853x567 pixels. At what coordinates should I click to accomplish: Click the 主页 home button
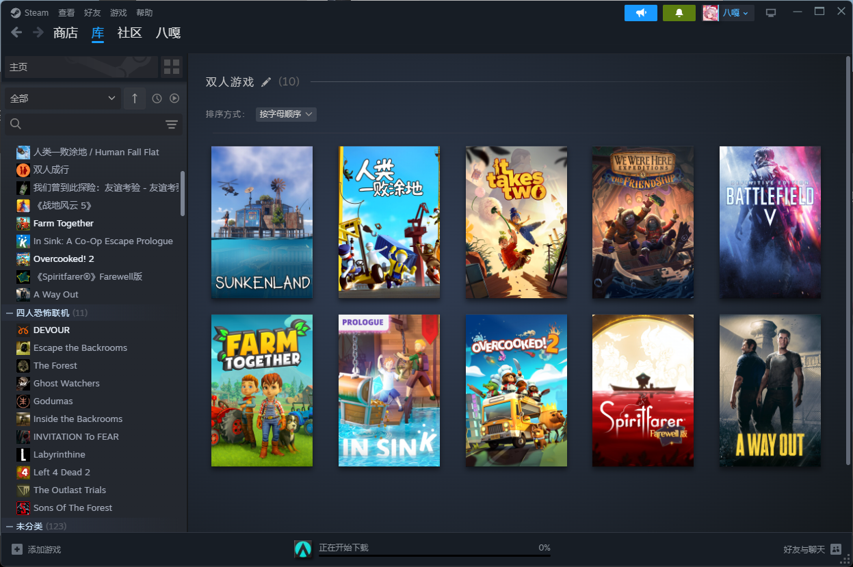[81, 67]
